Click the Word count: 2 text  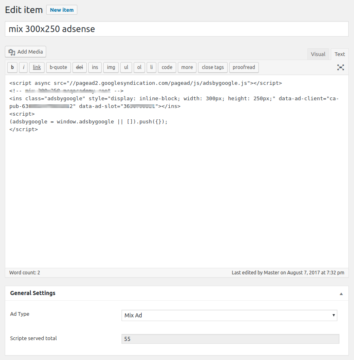pyautogui.click(x=25, y=272)
